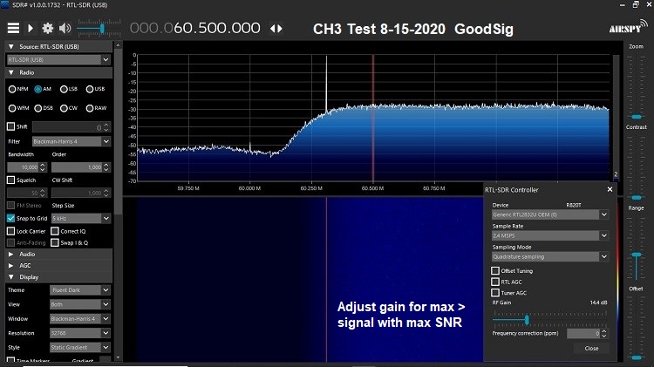Click the frequency step arrows icon
The image size is (654, 367).
click(x=276, y=28)
